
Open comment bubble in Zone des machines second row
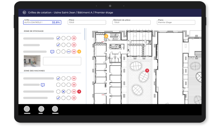43,85
